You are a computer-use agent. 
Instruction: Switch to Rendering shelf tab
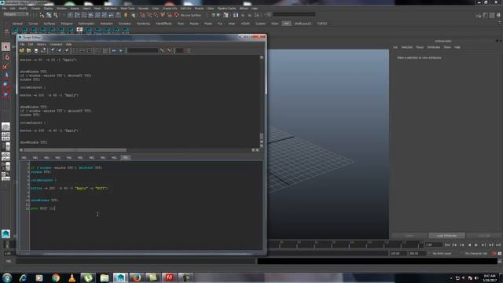pyautogui.click(x=143, y=24)
